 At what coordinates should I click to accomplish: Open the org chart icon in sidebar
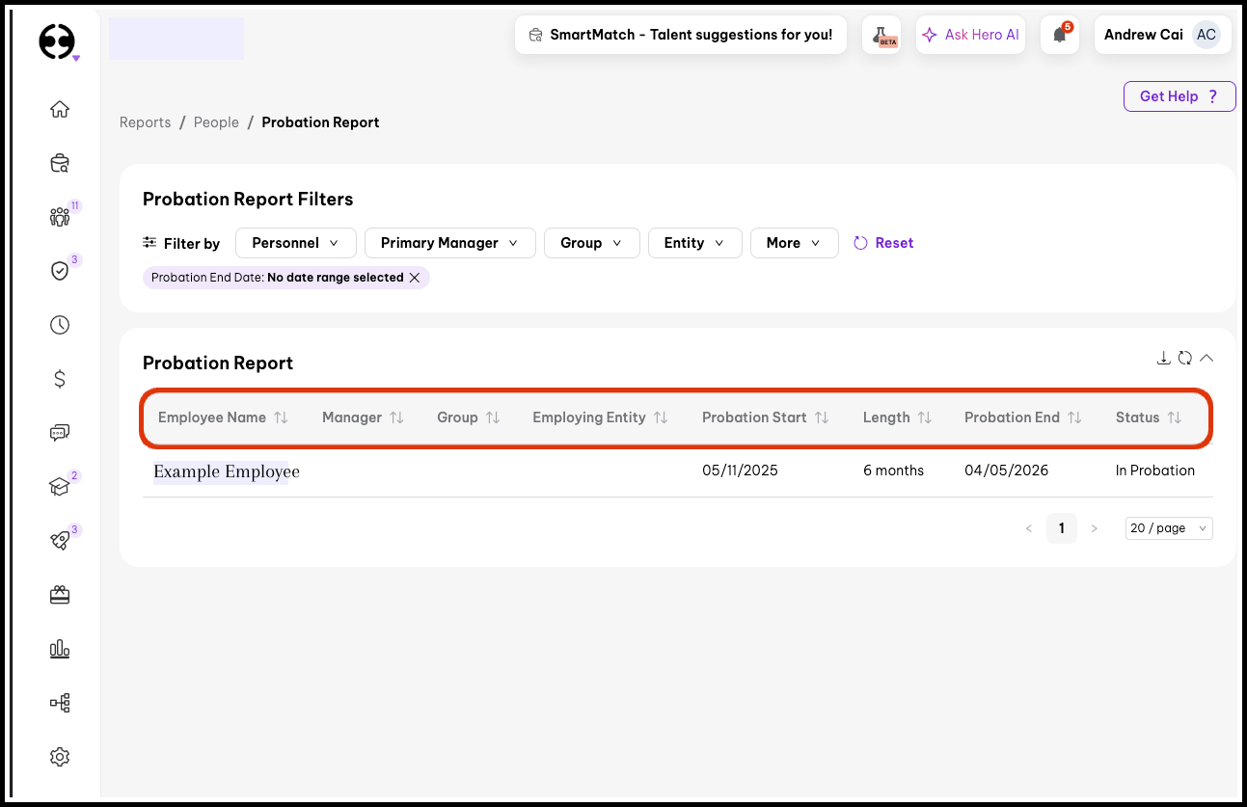click(60, 703)
